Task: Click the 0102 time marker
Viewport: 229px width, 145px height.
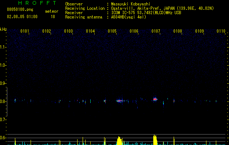Action: 47,31
